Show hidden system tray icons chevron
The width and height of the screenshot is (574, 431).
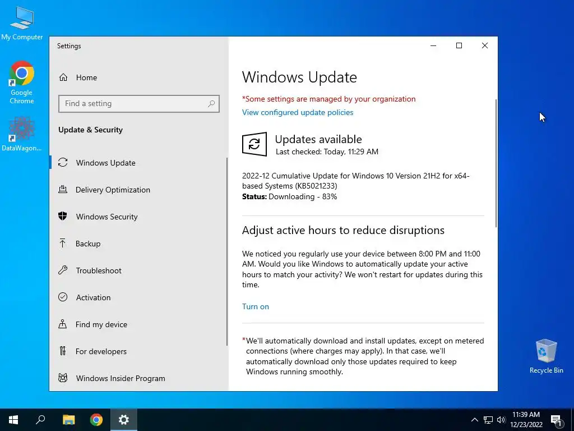pyautogui.click(x=474, y=420)
